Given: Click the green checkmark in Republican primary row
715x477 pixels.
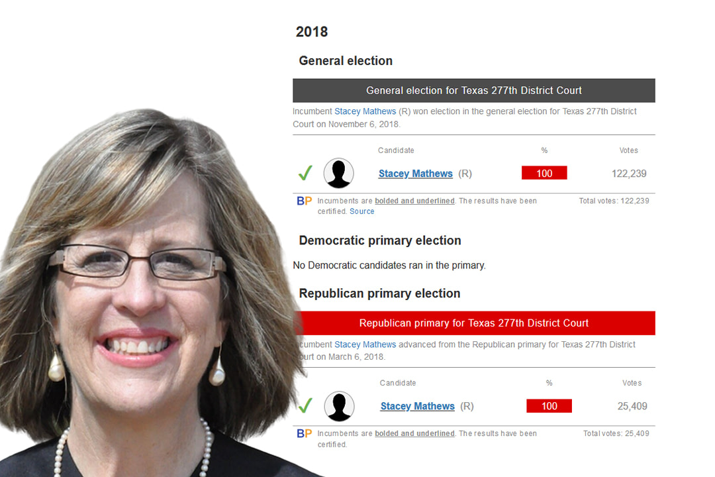Looking at the screenshot, I should coord(305,405).
